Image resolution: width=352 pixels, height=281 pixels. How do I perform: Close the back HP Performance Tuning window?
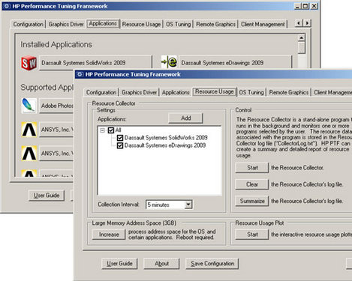click(314, 6)
